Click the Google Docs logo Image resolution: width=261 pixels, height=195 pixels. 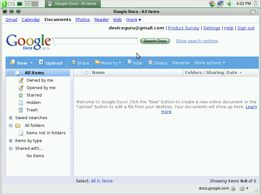tap(29, 42)
